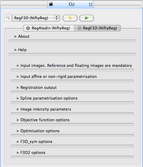The width and height of the screenshot is (143, 167).
Task: Run the module with the green play button
Action: coord(87,18)
